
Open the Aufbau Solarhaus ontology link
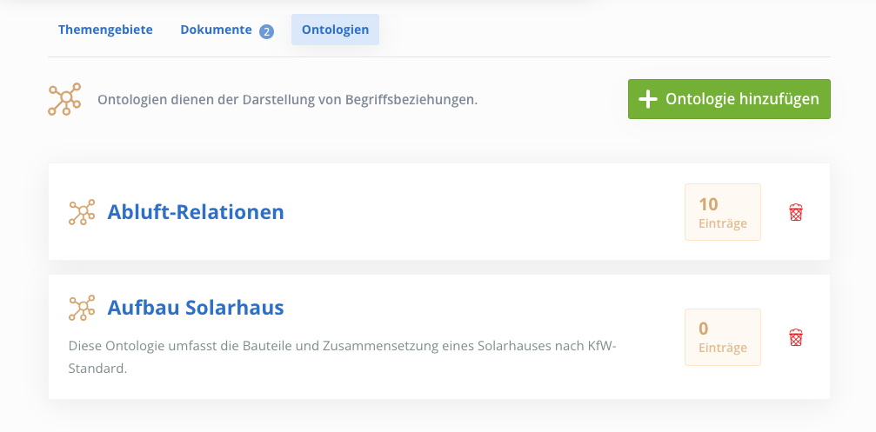[196, 308]
